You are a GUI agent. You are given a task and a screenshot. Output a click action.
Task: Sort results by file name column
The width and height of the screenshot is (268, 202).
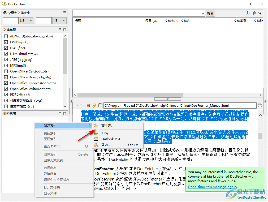click(x=205, y=21)
